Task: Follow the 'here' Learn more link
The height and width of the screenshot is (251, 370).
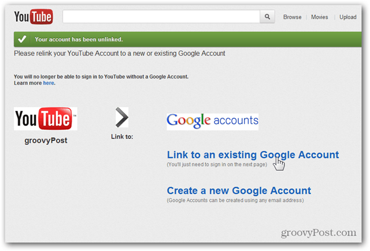Action: pos(49,83)
